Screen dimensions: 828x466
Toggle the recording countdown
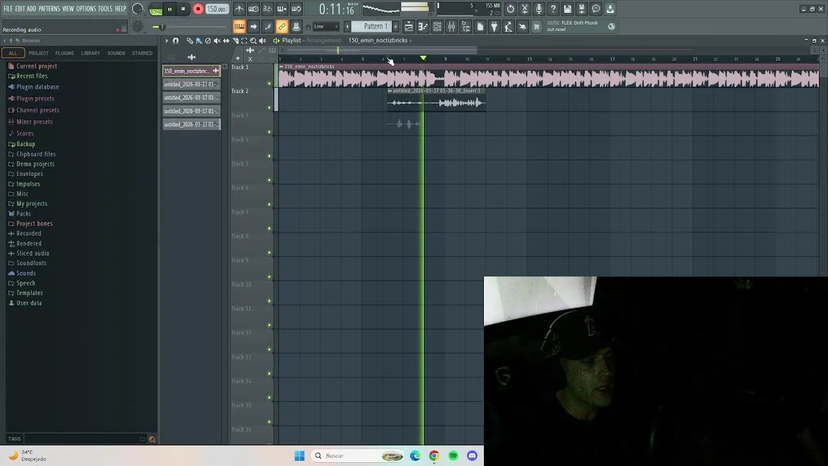(x=268, y=9)
